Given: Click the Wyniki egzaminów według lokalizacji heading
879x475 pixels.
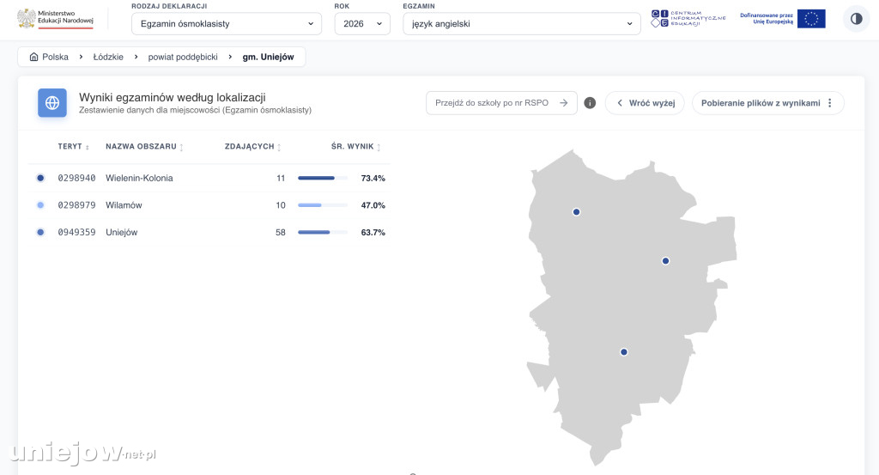Looking at the screenshot, I should pyautogui.click(x=172, y=98).
